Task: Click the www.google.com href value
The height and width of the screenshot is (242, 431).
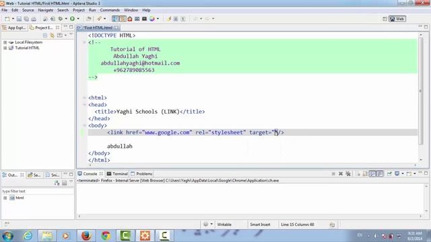Action: click(x=167, y=132)
